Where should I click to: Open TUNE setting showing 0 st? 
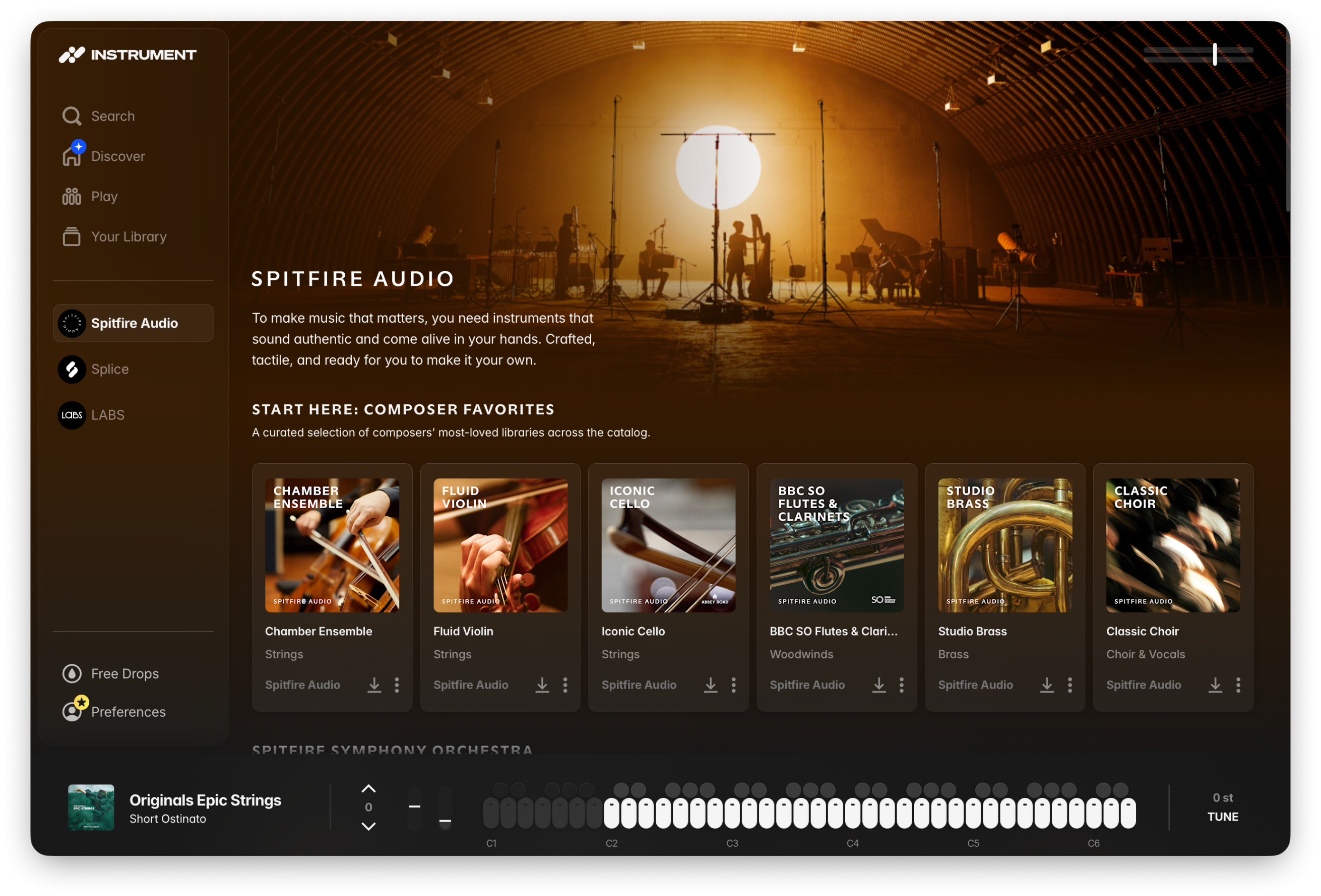tap(1223, 807)
